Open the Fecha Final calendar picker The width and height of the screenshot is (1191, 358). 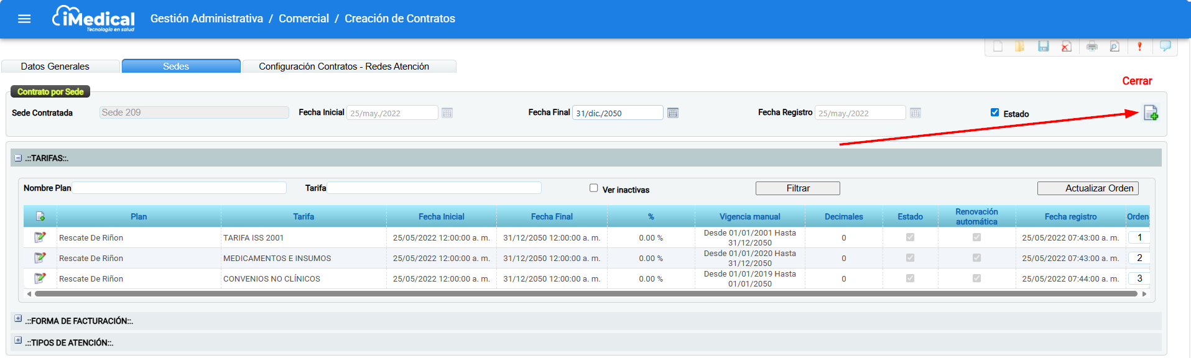(672, 112)
